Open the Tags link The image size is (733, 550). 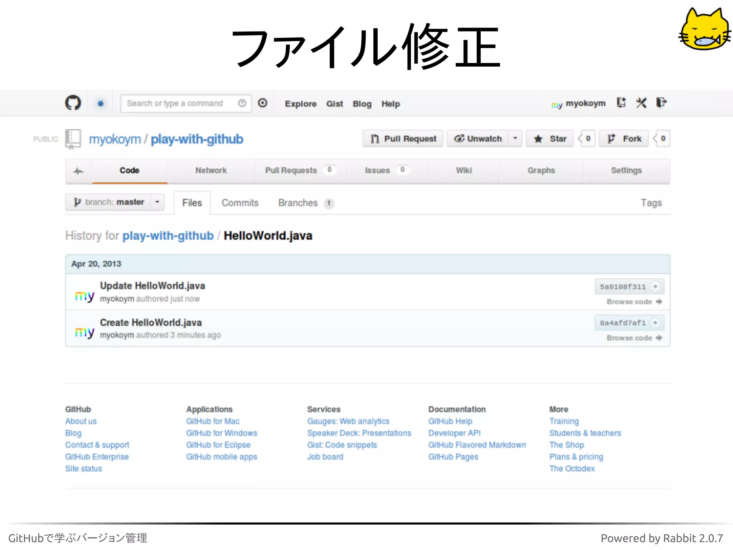[651, 203]
